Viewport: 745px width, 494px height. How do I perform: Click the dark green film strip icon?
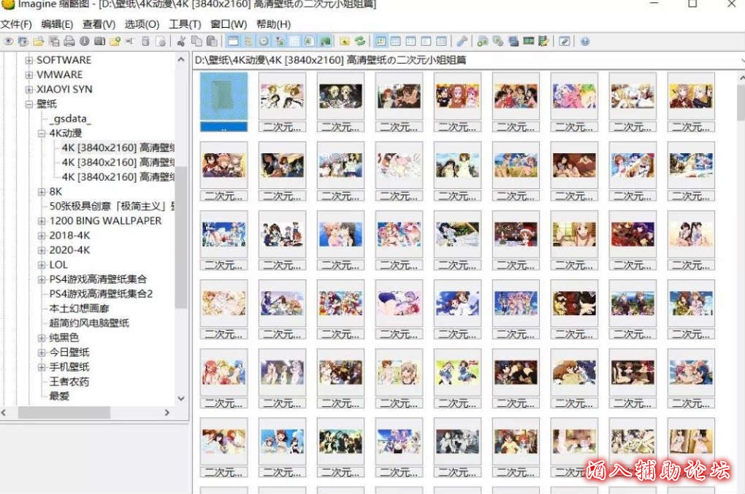(528, 42)
